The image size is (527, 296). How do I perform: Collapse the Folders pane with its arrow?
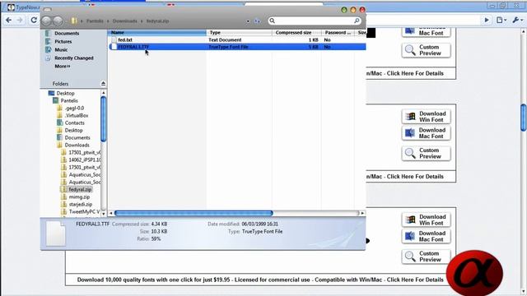(103, 84)
